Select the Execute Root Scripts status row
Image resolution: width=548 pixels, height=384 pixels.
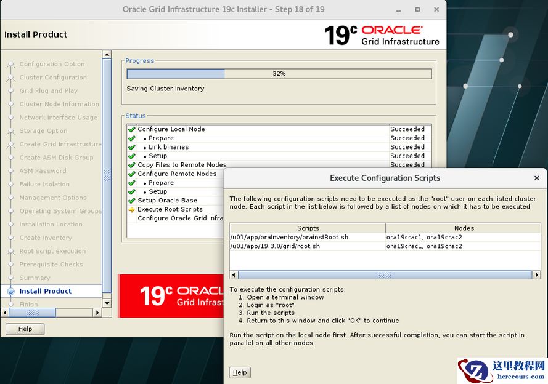click(x=176, y=209)
